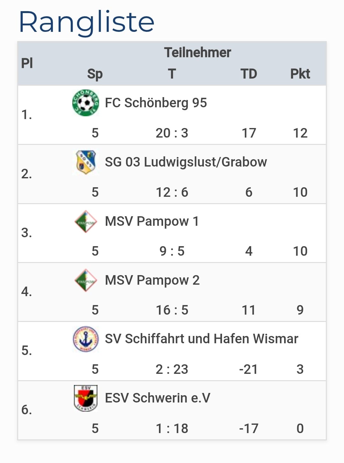Click the Rangliste heading
Screen dimensions: 344x463
point(86,22)
